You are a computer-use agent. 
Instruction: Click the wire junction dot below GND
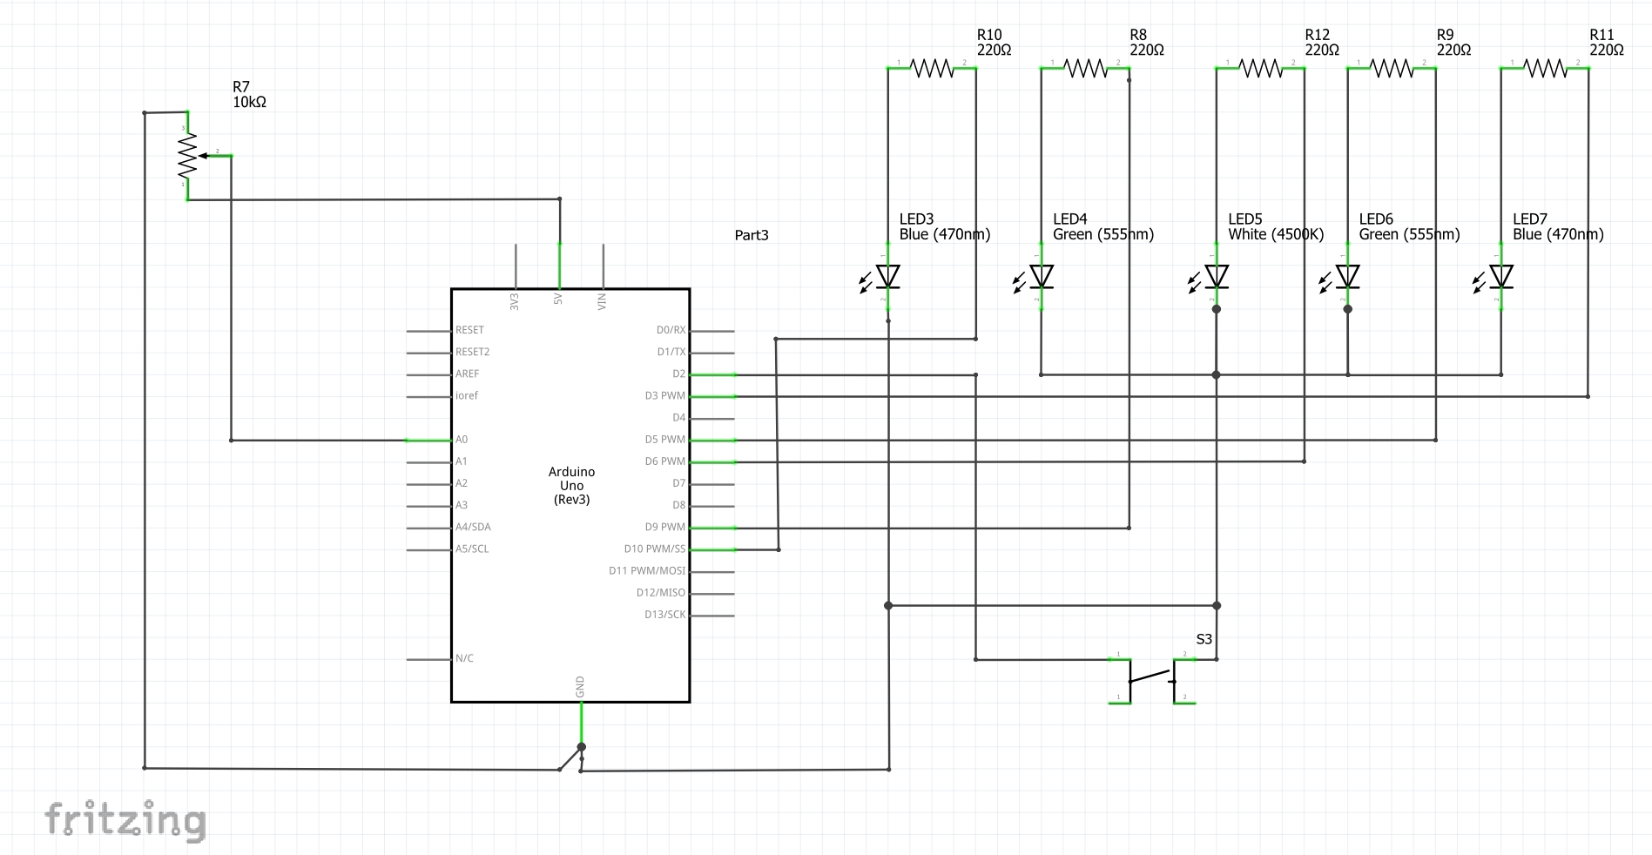(x=582, y=747)
